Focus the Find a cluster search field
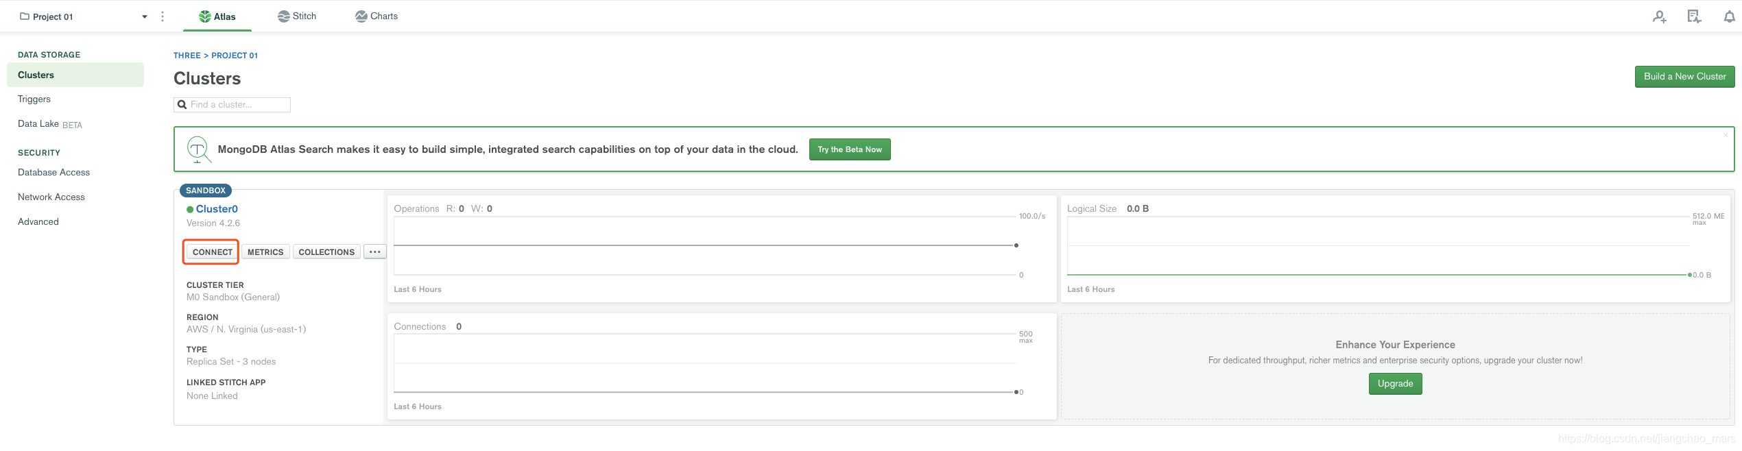The height and width of the screenshot is (451, 1742). tap(232, 104)
